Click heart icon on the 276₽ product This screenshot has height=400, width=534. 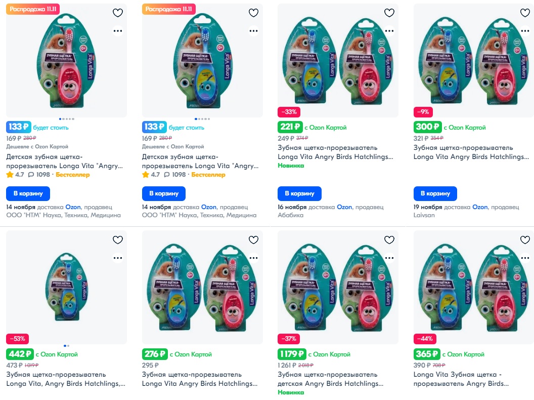click(x=253, y=240)
